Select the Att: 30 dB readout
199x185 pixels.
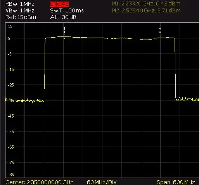[x=63, y=17]
